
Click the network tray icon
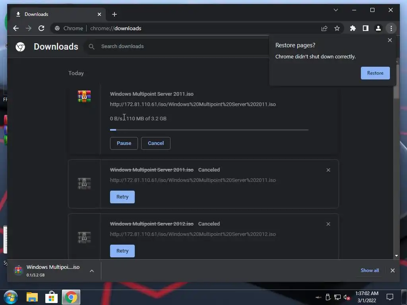pyautogui.click(x=337, y=297)
